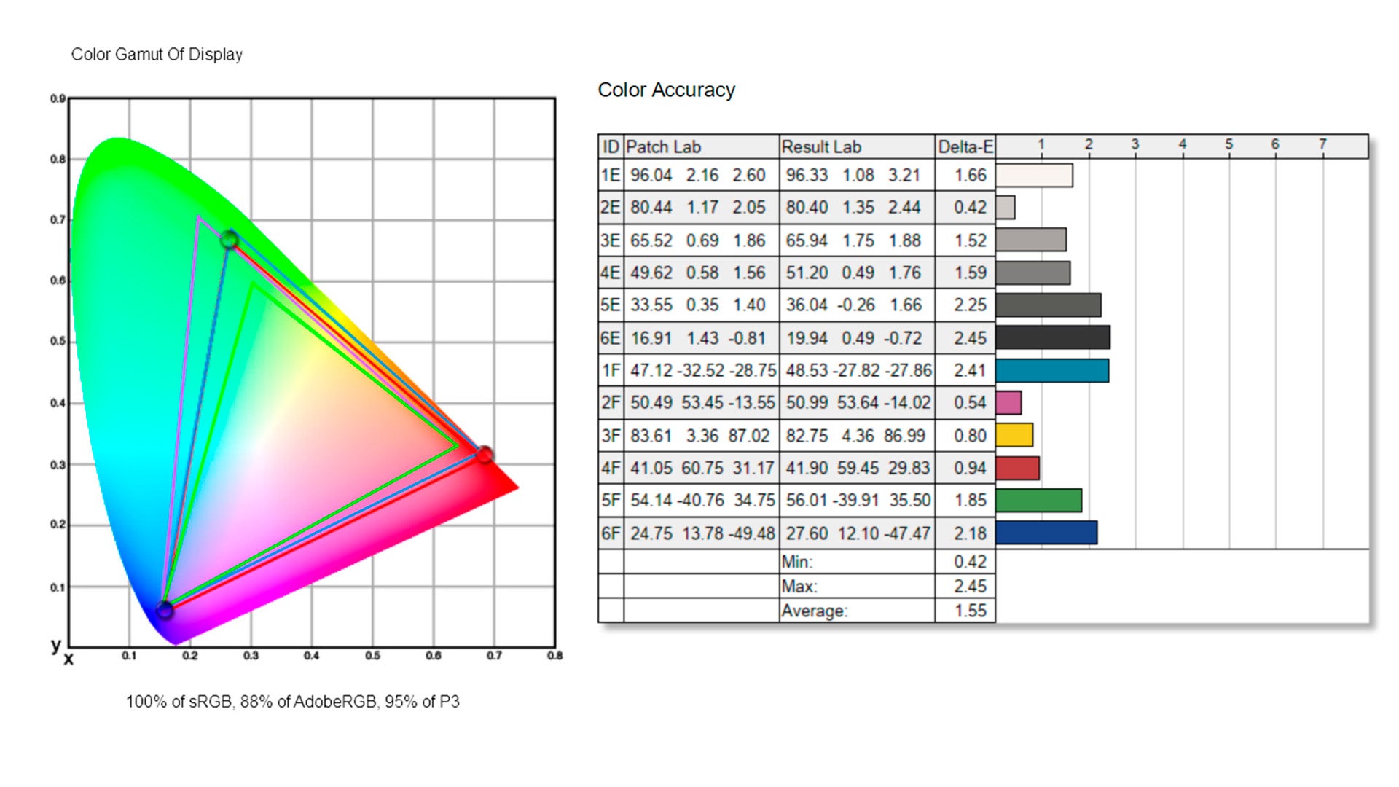Click the white color bar for patch 1E
The height and width of the screenshot is (787, 1399).
pyautogui.click(x=1034, y=176)
